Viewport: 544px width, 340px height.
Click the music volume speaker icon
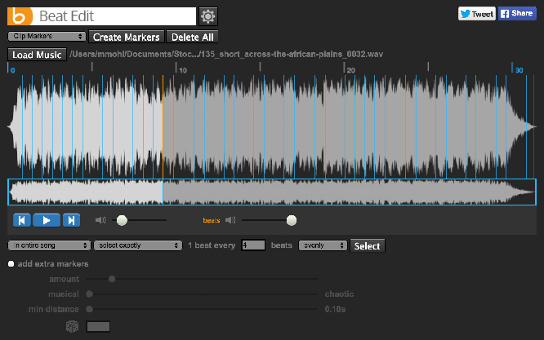tap(100, 219)
